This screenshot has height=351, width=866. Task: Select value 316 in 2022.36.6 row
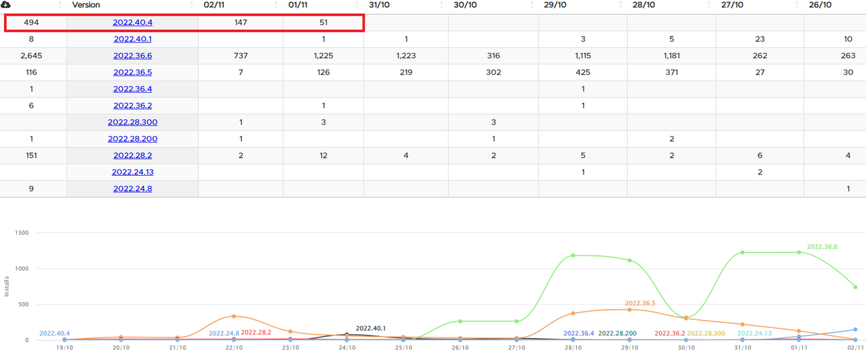point(493,55)
